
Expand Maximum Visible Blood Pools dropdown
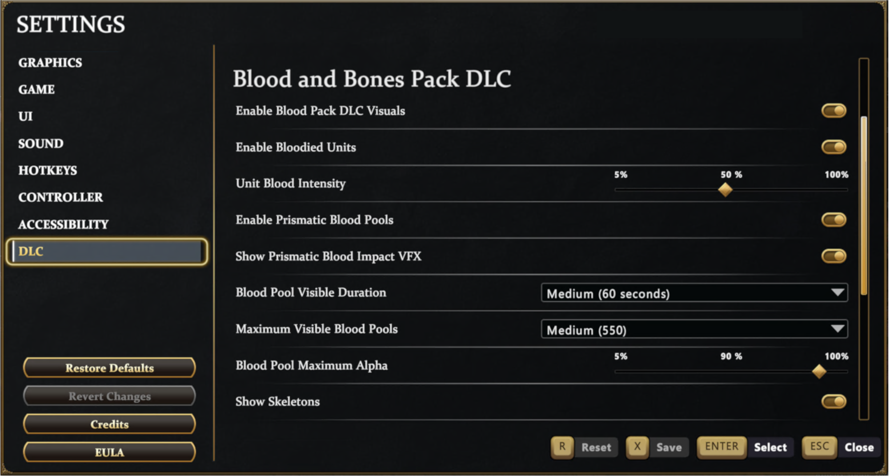click(x=694, y=329)
